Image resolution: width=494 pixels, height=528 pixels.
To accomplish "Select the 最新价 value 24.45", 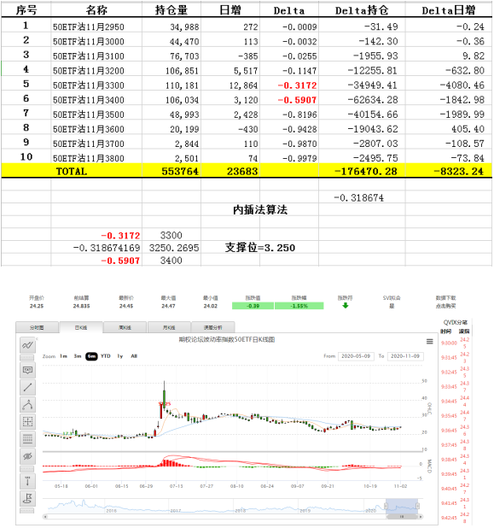I will pos(126,306).
